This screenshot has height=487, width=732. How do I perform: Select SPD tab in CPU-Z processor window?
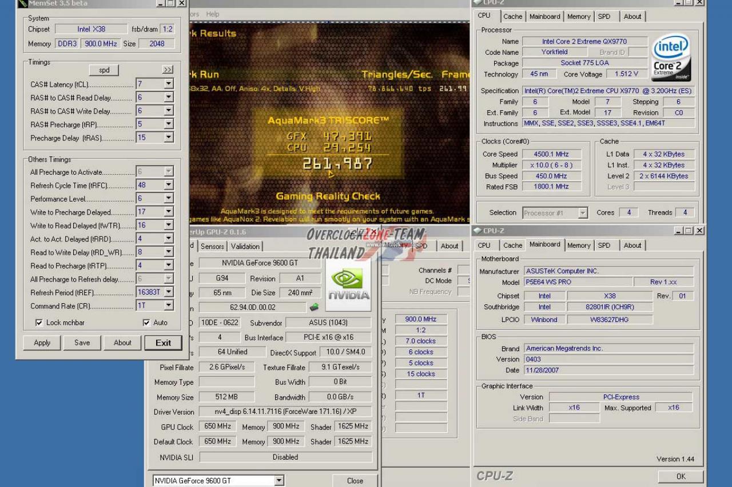pos(604,17)
